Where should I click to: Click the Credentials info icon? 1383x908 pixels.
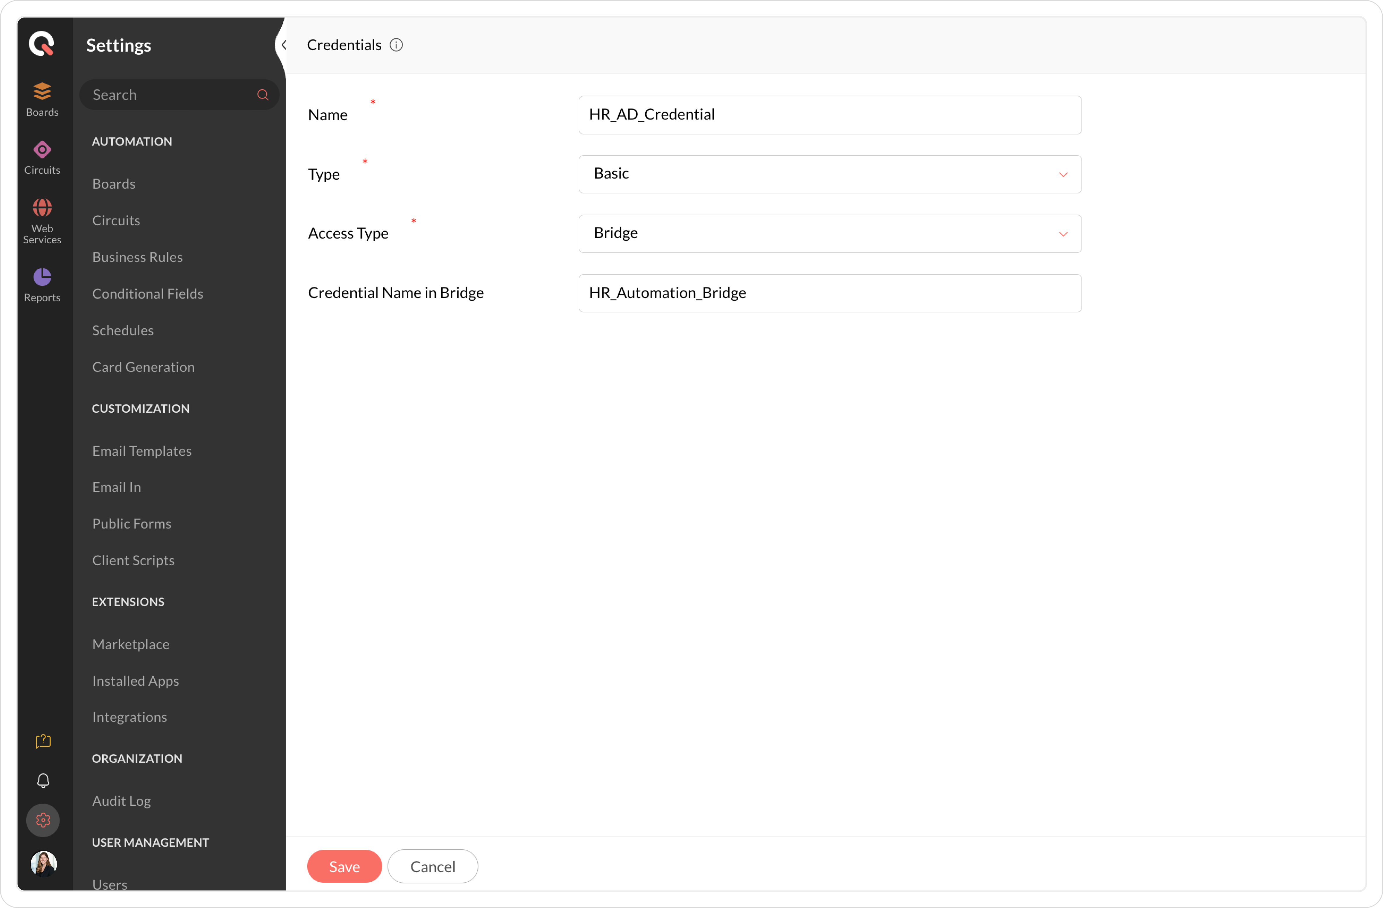(396, 45)
